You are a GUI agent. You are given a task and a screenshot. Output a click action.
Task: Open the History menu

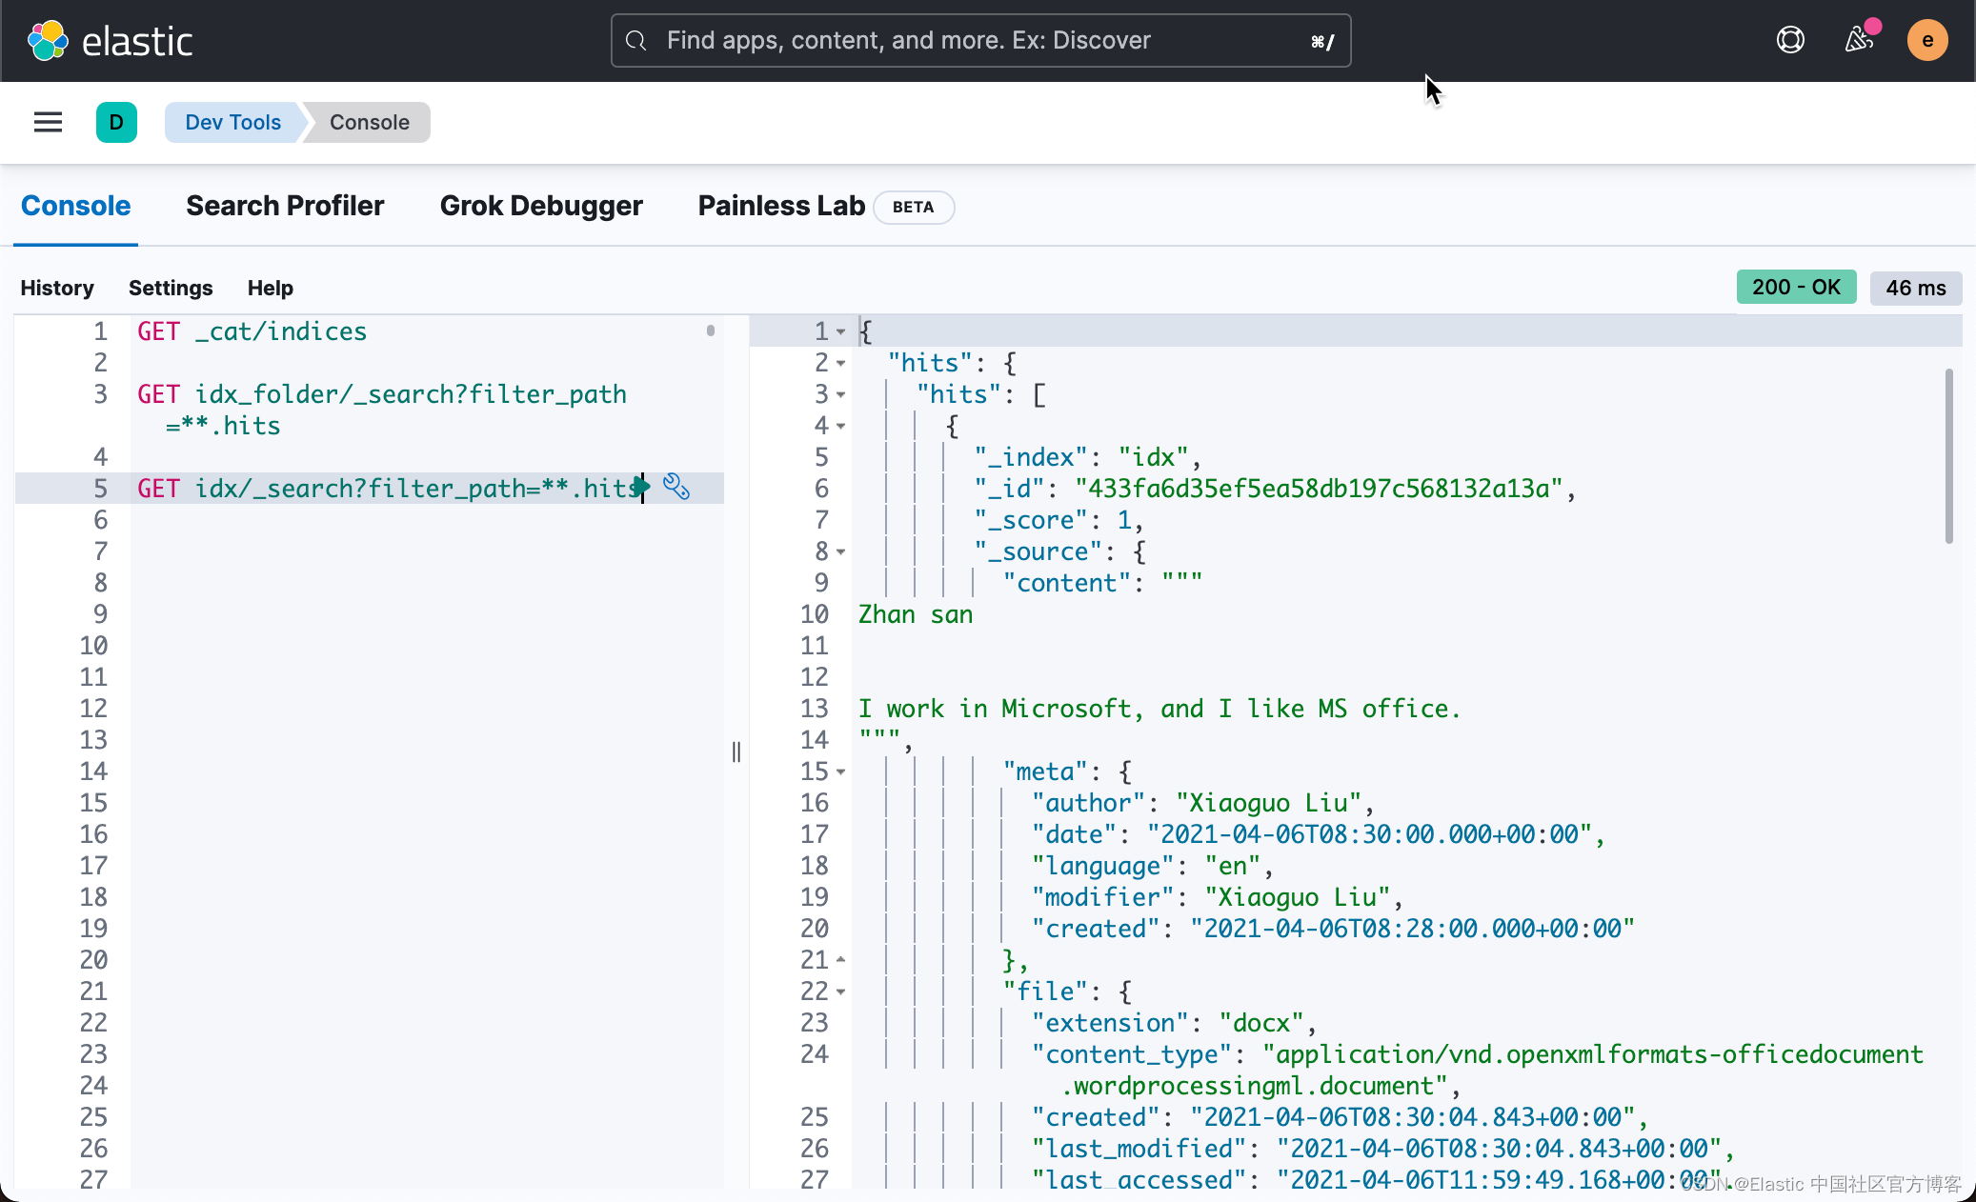click(56, 288)
